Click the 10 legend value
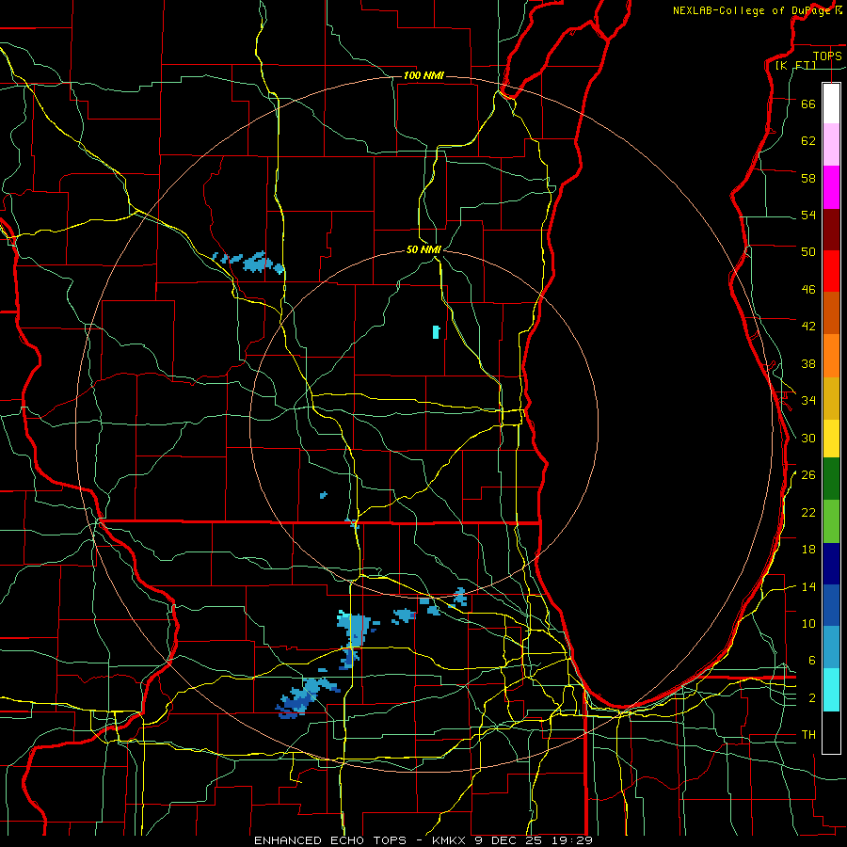Screen dimensions: 847x847 808,623
